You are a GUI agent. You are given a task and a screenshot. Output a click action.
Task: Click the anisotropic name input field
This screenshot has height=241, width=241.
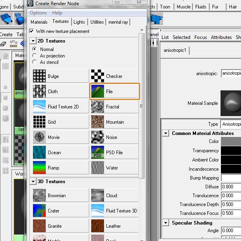tap(231, 74)
